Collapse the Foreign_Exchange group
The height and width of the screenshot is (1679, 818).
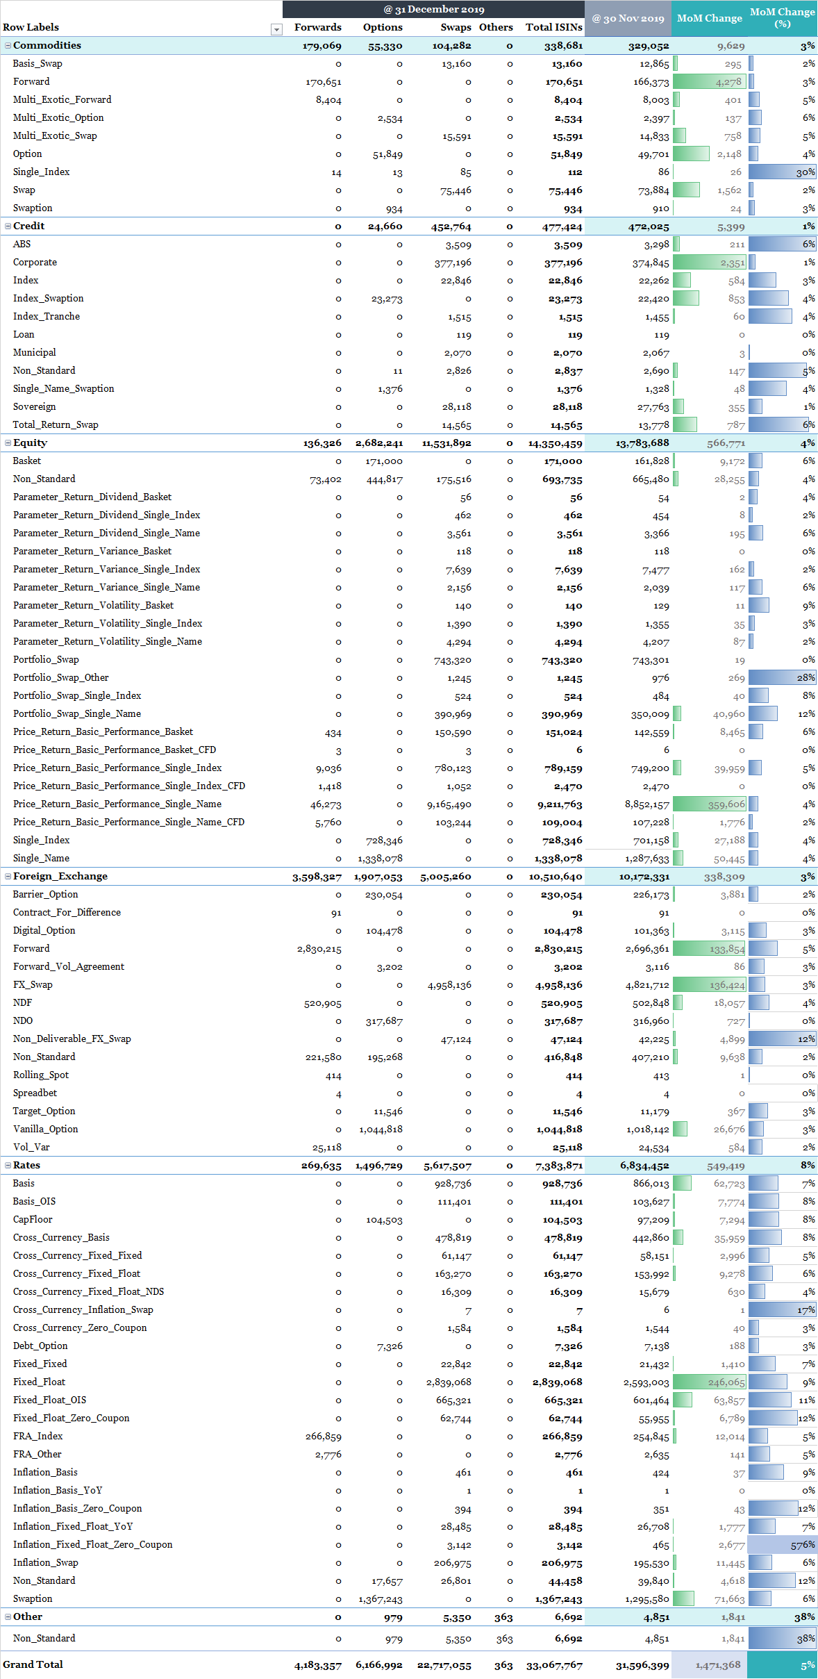pyautogui.click(x=8, y=877)
